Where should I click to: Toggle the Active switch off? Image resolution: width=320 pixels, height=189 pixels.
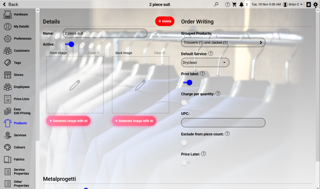pos(69,44)
